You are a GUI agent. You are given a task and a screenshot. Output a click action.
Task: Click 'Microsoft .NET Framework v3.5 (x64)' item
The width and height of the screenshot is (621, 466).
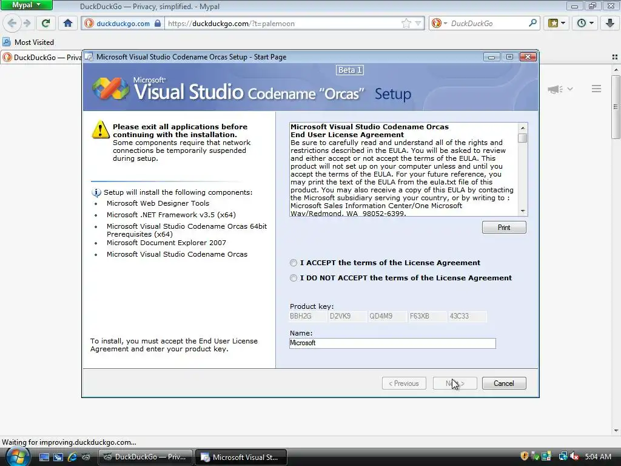click(x=171, y=215)
